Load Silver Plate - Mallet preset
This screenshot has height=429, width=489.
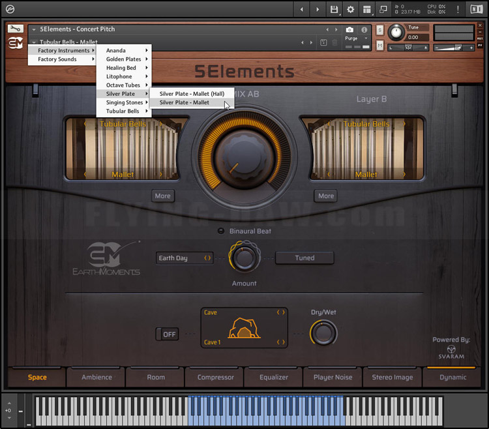click(x=192, y=102)
